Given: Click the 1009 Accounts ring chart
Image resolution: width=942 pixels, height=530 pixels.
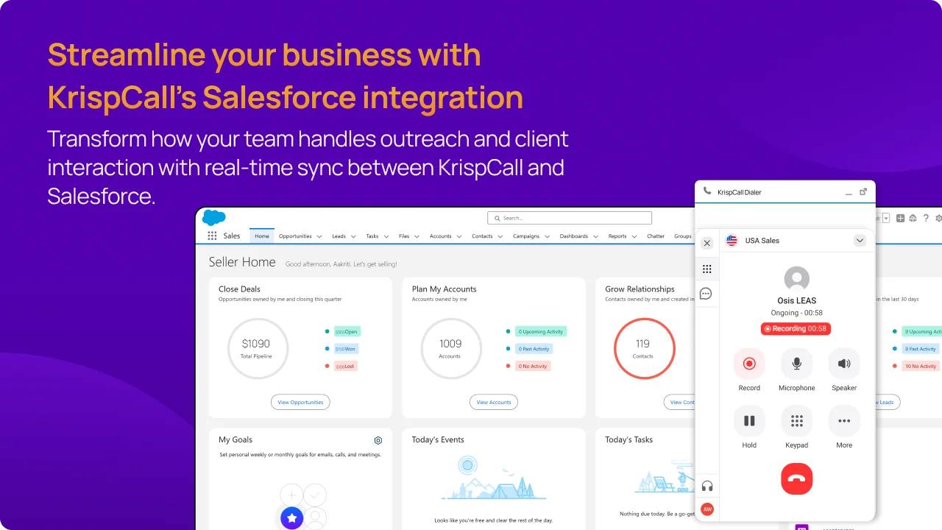Looking at the screenshot, I should 451,348.
